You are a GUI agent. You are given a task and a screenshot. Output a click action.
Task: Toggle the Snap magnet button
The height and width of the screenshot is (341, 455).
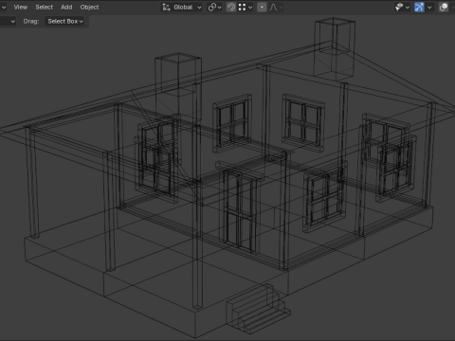[231, 7]
